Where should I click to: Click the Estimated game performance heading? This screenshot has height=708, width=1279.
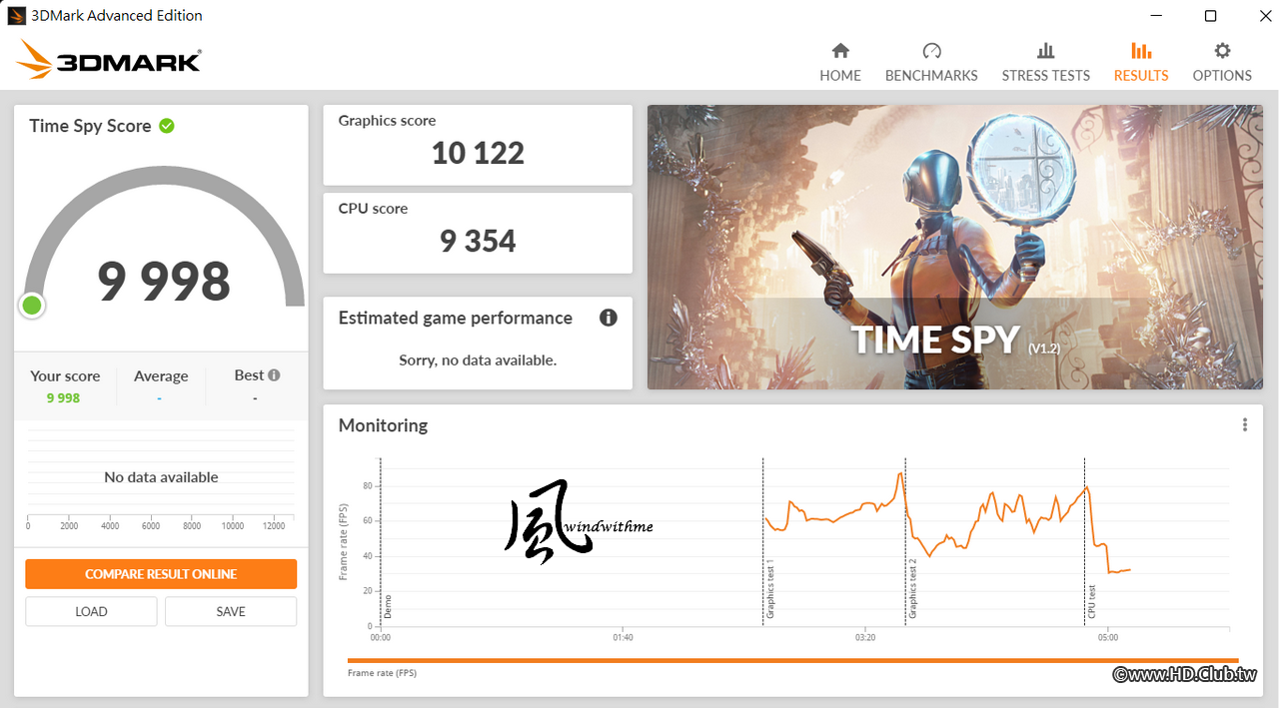(x=456, y=318)
